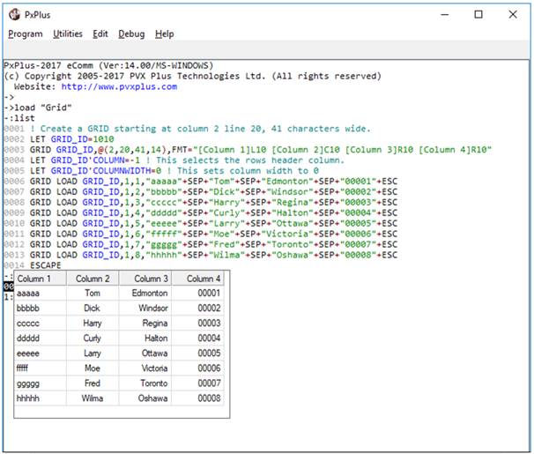Open the Debug menu
Image resolution: width=534 pixels, height=454 pixels.
pyautogui.click(x=131, y=33)
